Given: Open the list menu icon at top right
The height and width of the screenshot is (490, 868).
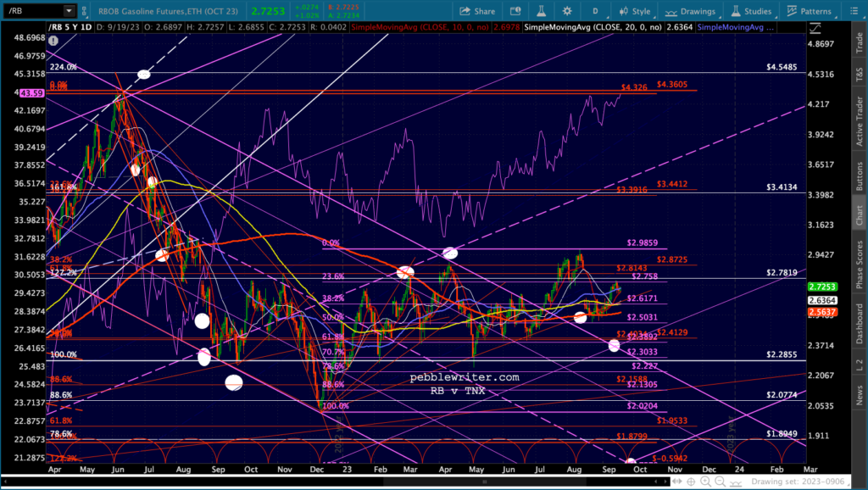Looking at the screenshot, I should 854,11.
